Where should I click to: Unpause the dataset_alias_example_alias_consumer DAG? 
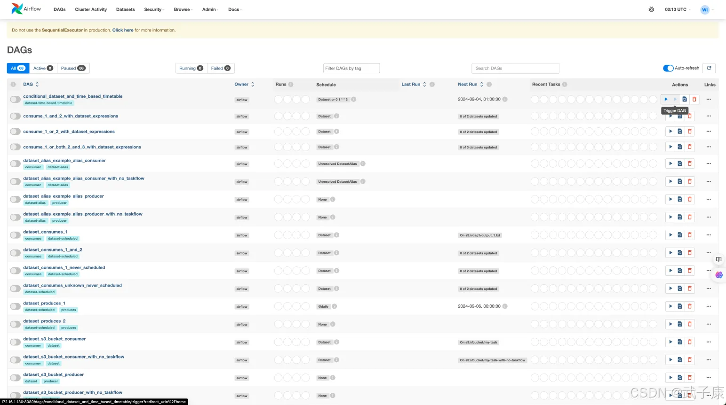[16, 164]
